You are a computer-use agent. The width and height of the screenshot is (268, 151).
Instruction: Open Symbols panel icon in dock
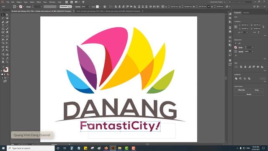pos(230,32)
